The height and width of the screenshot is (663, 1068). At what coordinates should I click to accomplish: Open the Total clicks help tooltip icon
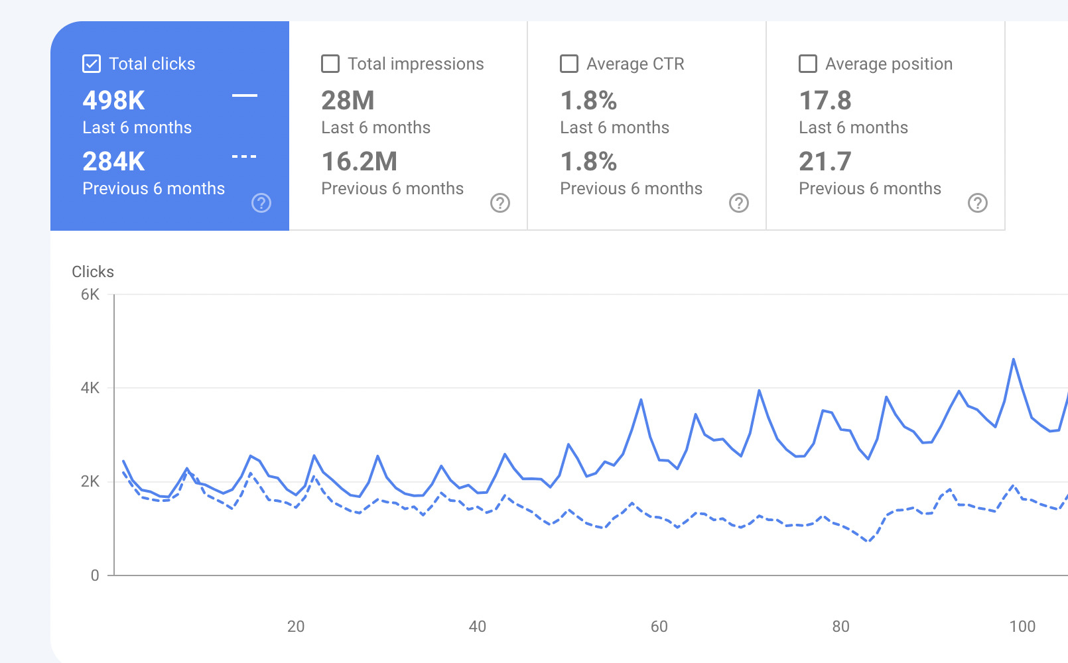[261, 202]
